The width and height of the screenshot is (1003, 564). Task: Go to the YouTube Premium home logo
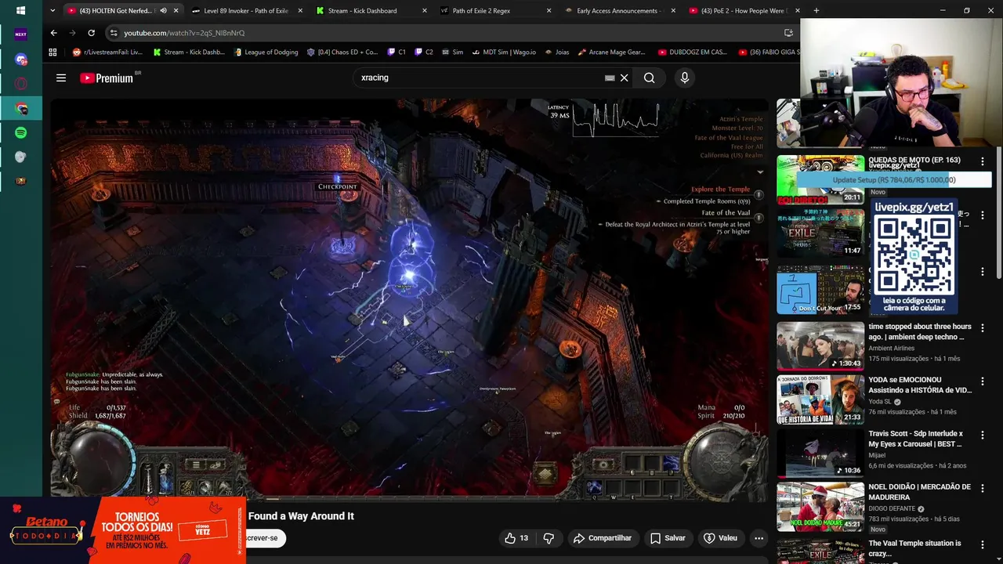pyautogui.click(x=107, y=78)
